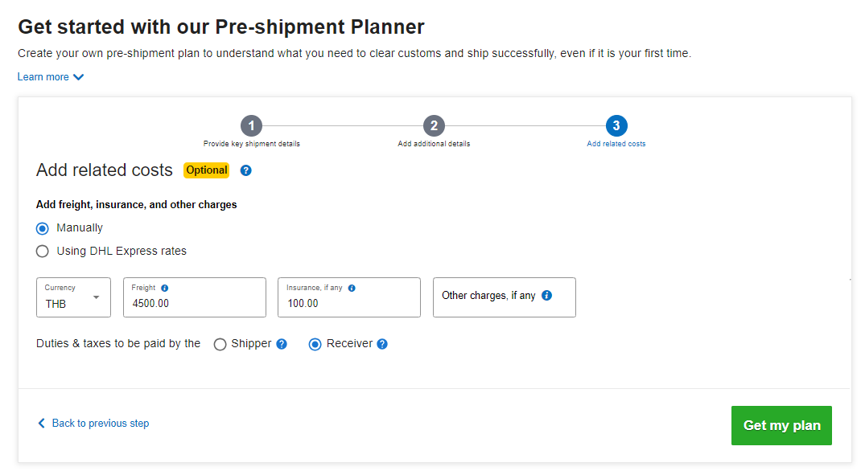
Task: Set duties payer to Shipper
Action: click(220, 345)
